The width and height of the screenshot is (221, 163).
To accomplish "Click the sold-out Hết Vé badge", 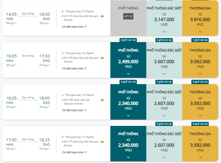I will [x=128, y=16].
